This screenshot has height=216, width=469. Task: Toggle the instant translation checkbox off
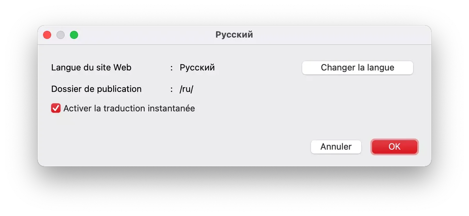(x=56, y=108)
